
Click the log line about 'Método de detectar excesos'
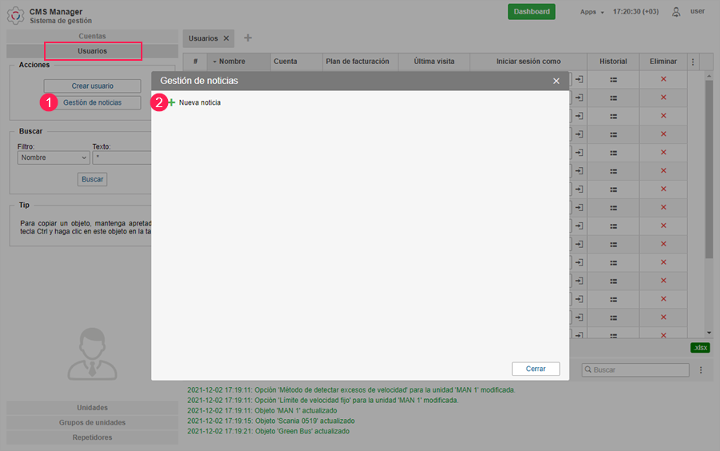[351, 390]
